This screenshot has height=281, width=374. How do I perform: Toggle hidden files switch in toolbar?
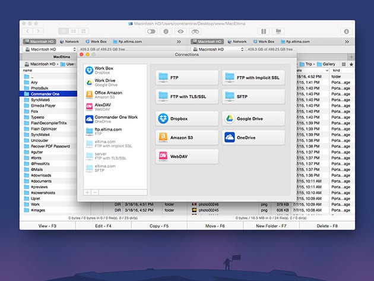click(x=151, y=31)
